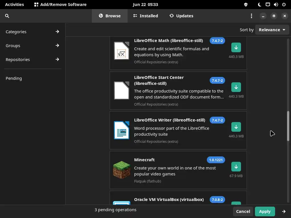
Task: Expand the Categories sidebar entry
Action: click(32, 32)
